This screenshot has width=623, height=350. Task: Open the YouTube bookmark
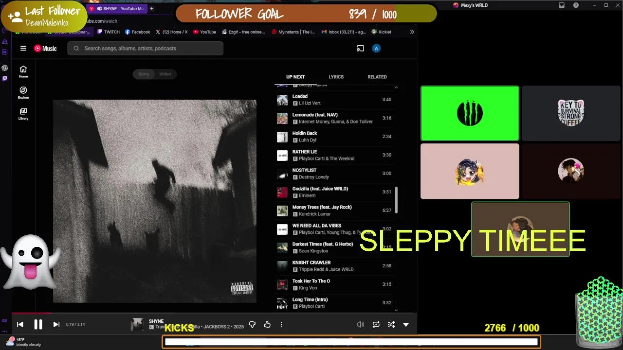pyautogui.click(x=204, y=32)
